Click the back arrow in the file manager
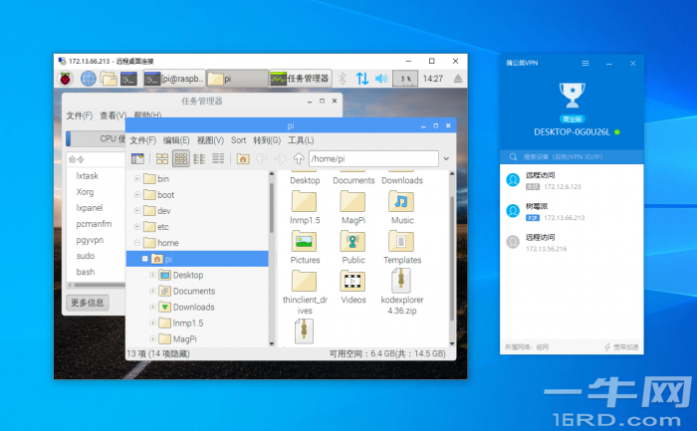Viewport: 697px width, 431px height. point(262,158)
